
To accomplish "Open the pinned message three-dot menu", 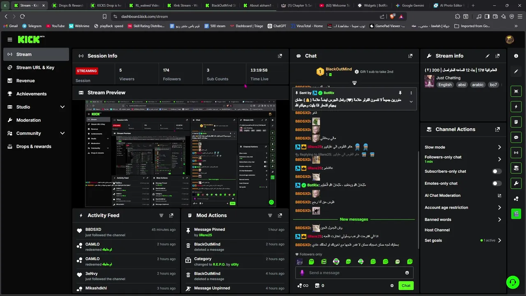I will tap(411, 93).
